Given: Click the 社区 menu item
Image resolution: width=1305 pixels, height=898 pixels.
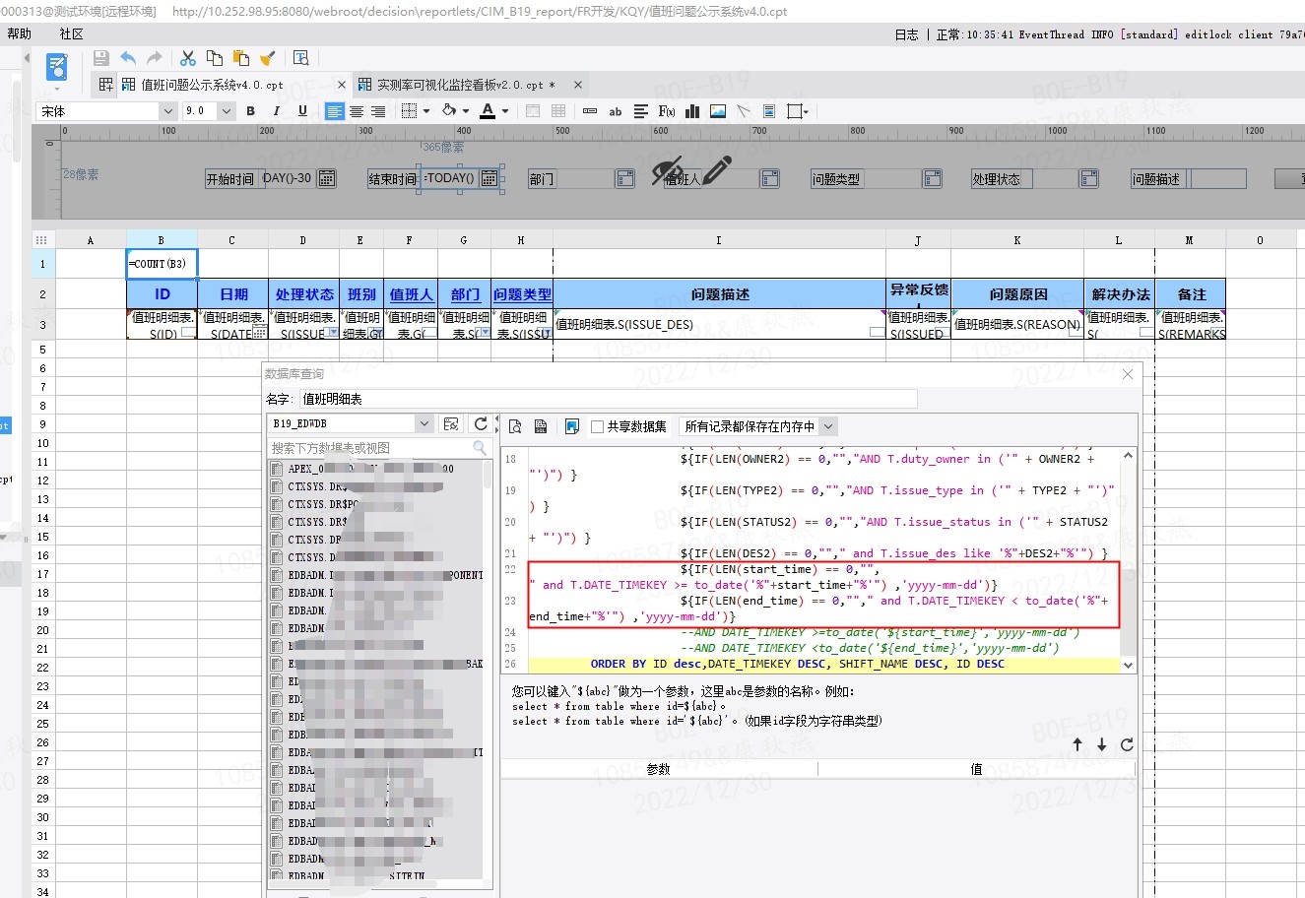Looking at the screenshot, I should (71, 33).
